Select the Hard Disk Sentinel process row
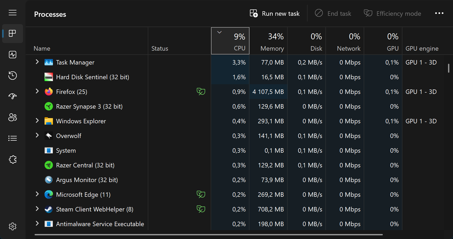The width and height of the screenshot is (453, 239). tap(92, 77)
